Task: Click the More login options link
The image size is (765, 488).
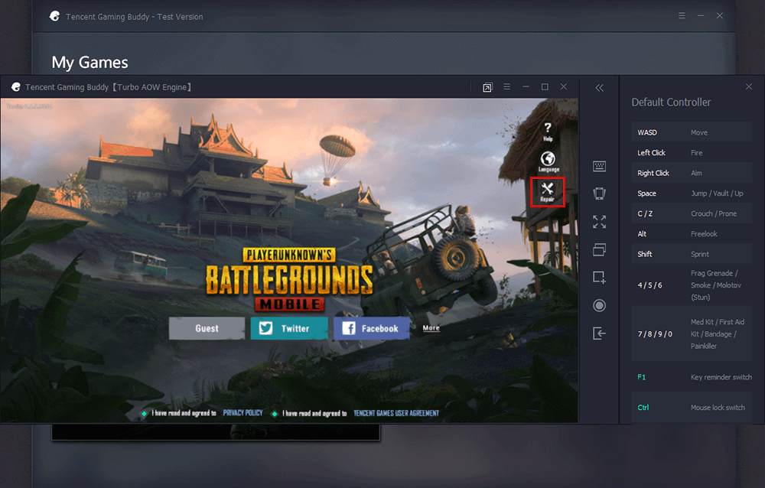Action: coord(431,328)
